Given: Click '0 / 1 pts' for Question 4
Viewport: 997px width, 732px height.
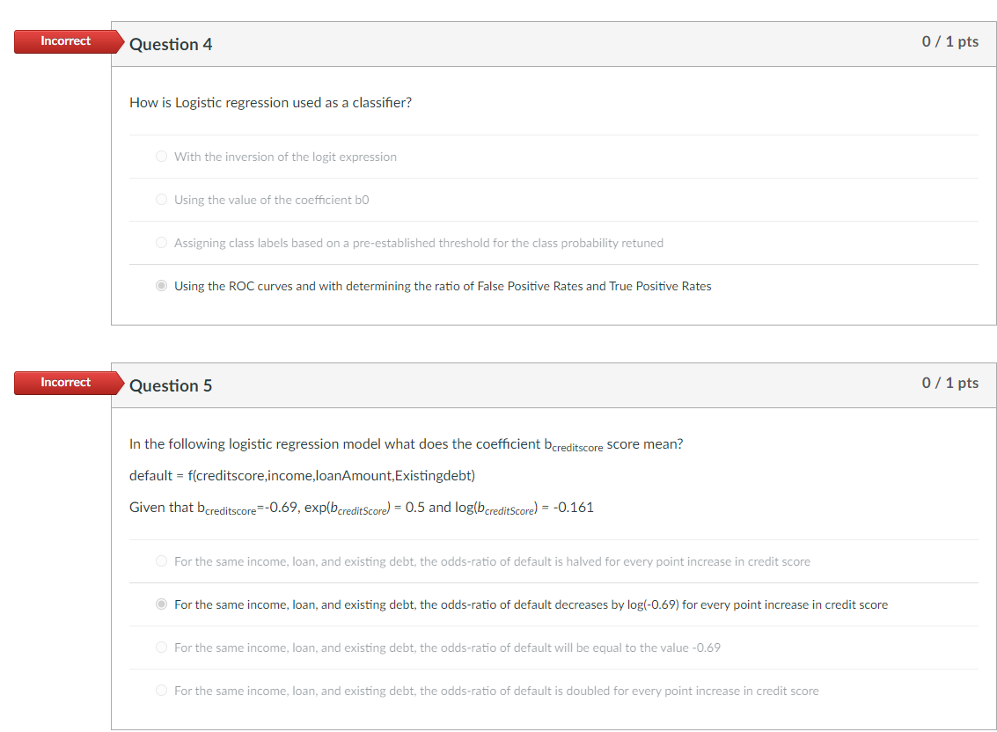Looking at the screenshot, I should coord(950,40).
